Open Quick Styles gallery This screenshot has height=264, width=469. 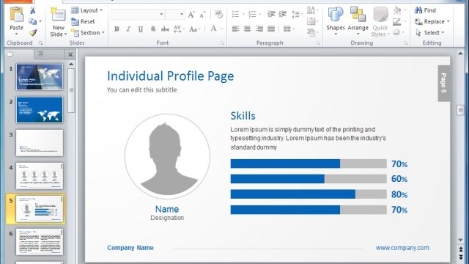pos(380,22)
